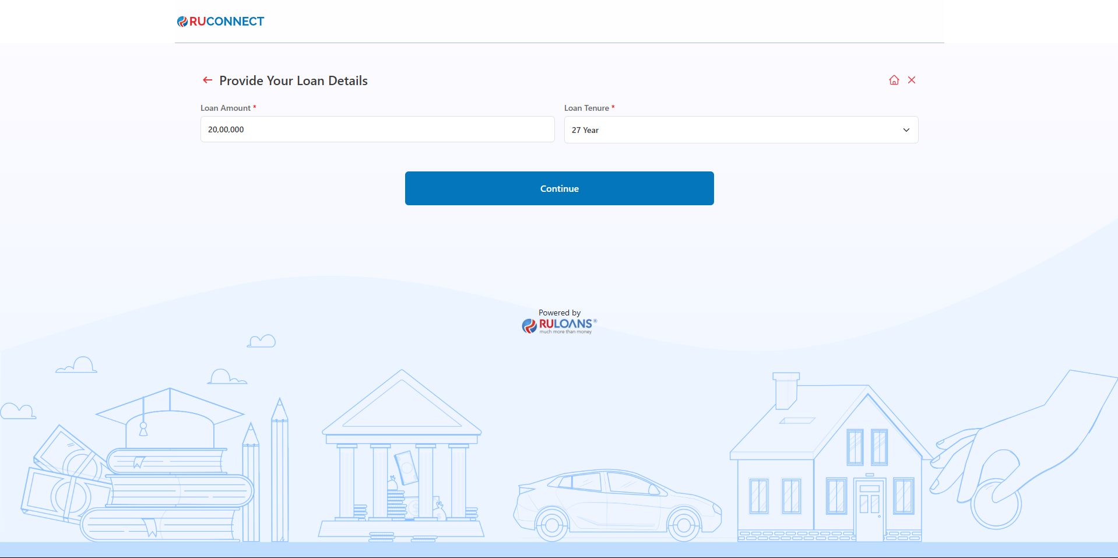Click the graduation cap illustration
Image resolution: width=1118 pixels, height=558 pixels.
coord(170,417)
